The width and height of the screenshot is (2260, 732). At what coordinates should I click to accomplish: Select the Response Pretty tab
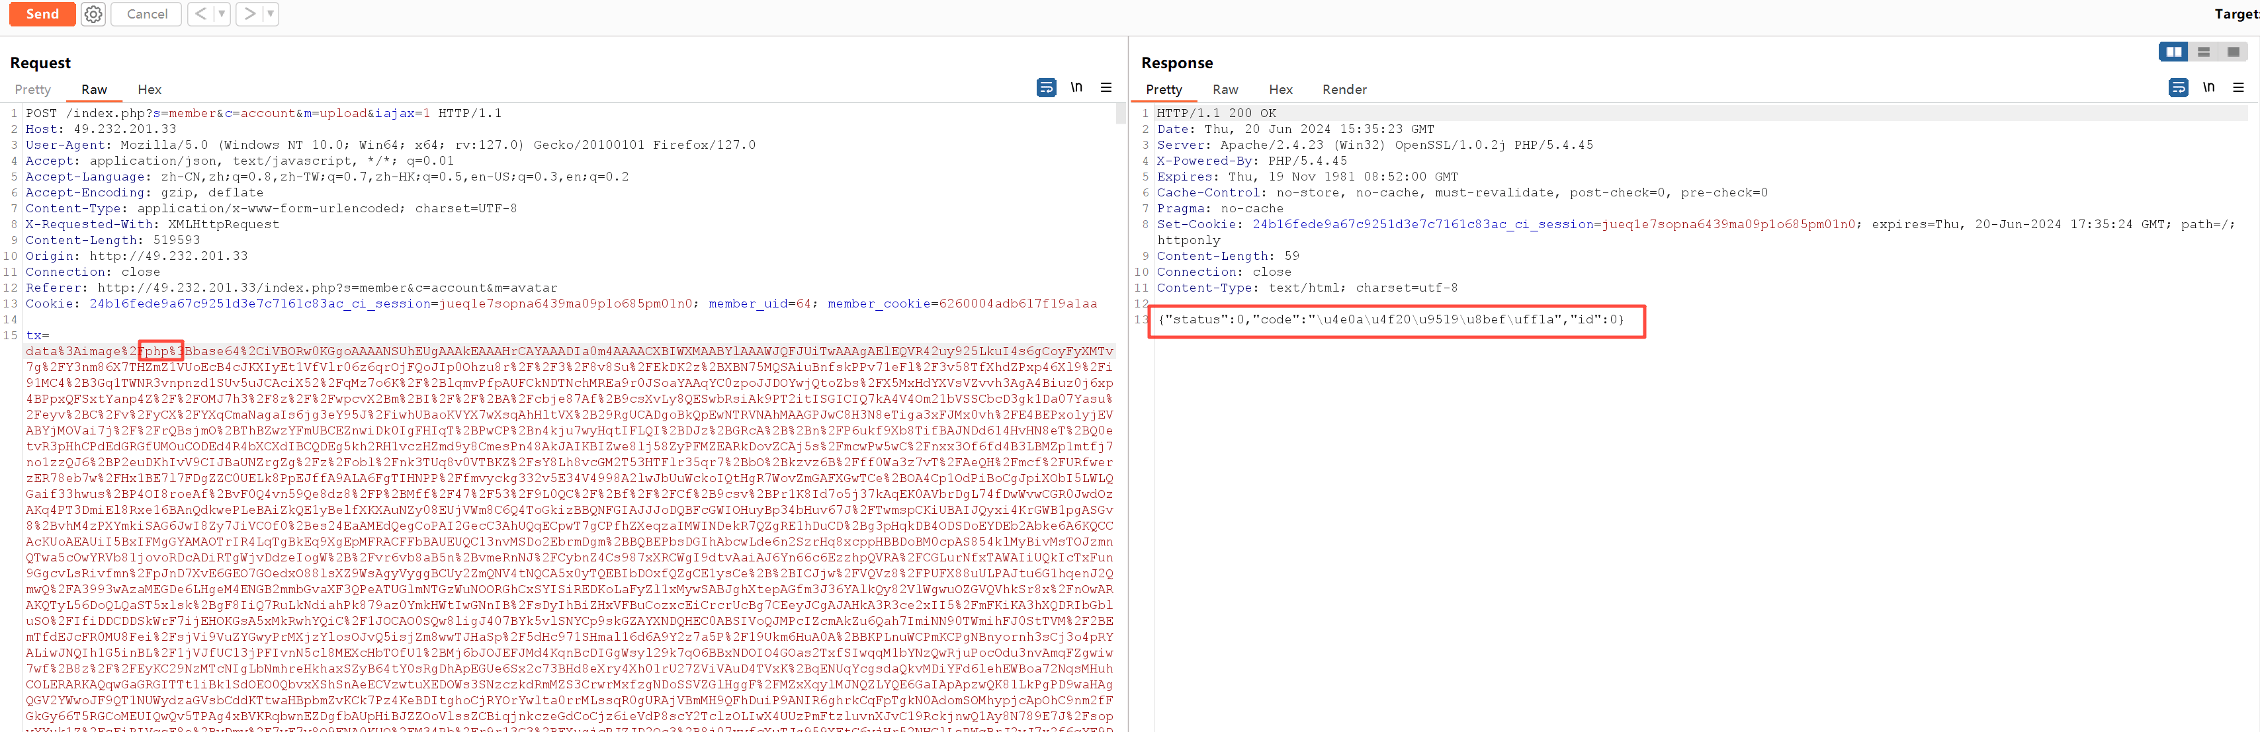(x=1163, y=89)
